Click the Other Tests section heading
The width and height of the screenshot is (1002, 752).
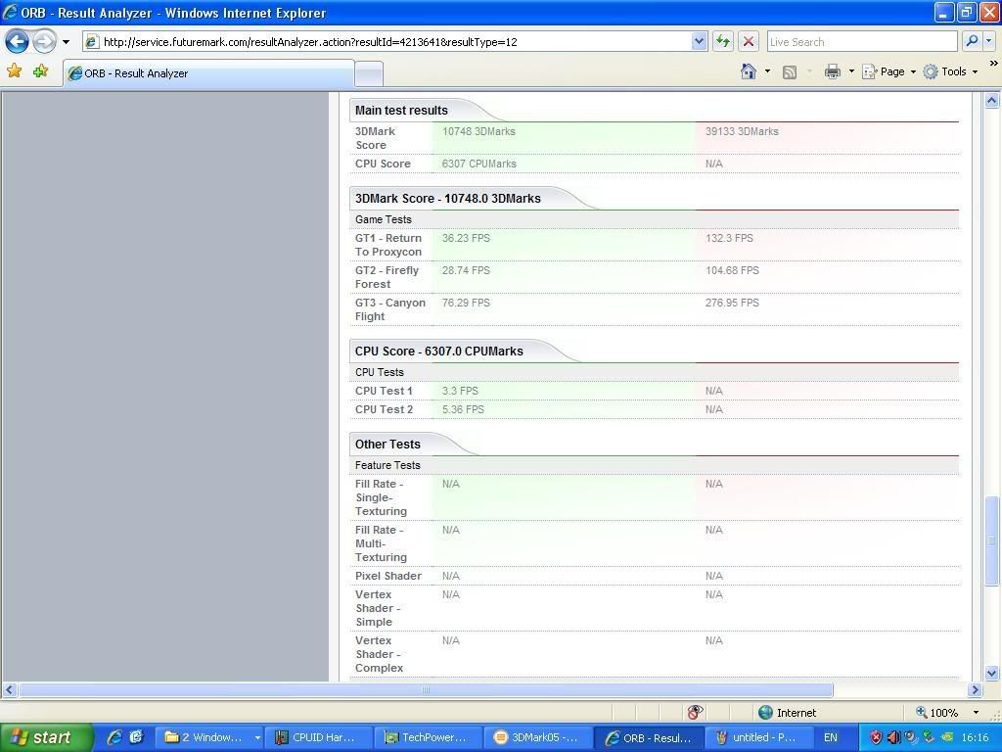coord(387,444)
